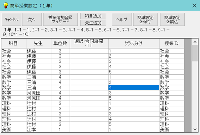Screen dimensions: 200x135
Task: Select 社会 subject cell for class 5
Action: coord(14,72)
